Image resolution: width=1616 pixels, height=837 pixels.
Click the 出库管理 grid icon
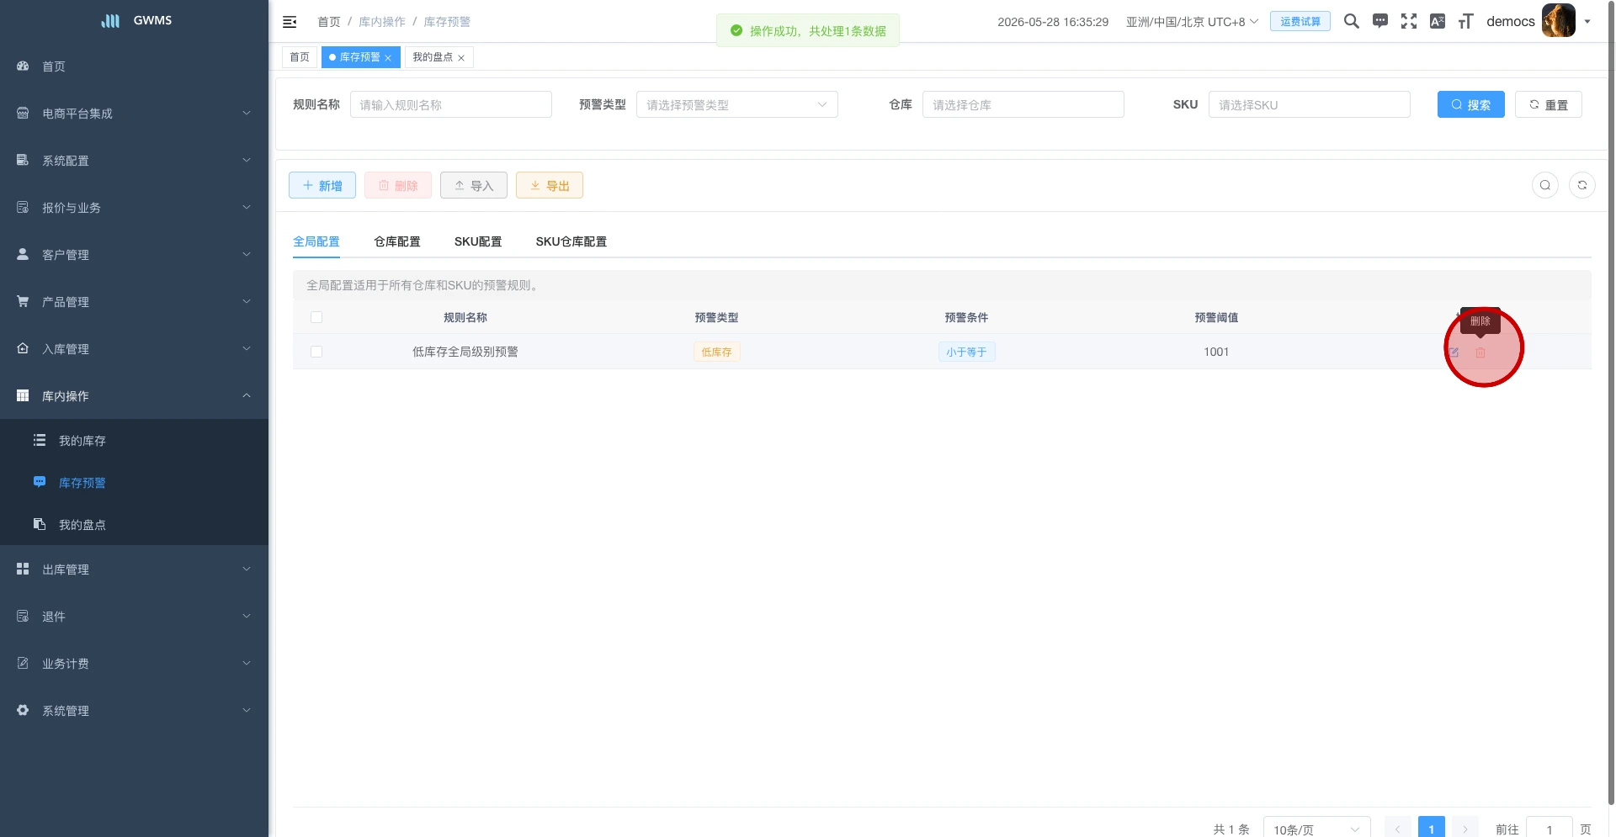click(23, 569)
